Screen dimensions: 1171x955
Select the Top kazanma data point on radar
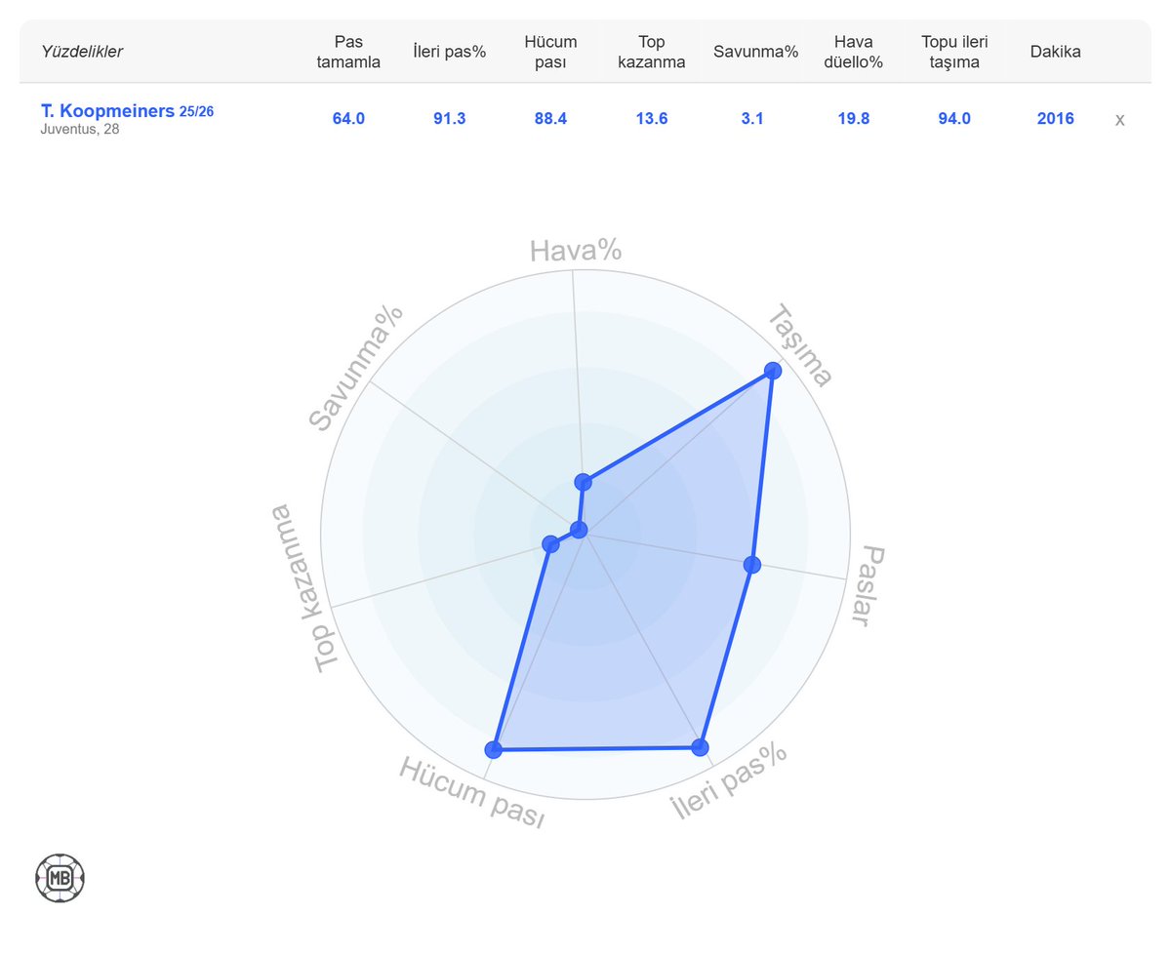coord(550,543)
